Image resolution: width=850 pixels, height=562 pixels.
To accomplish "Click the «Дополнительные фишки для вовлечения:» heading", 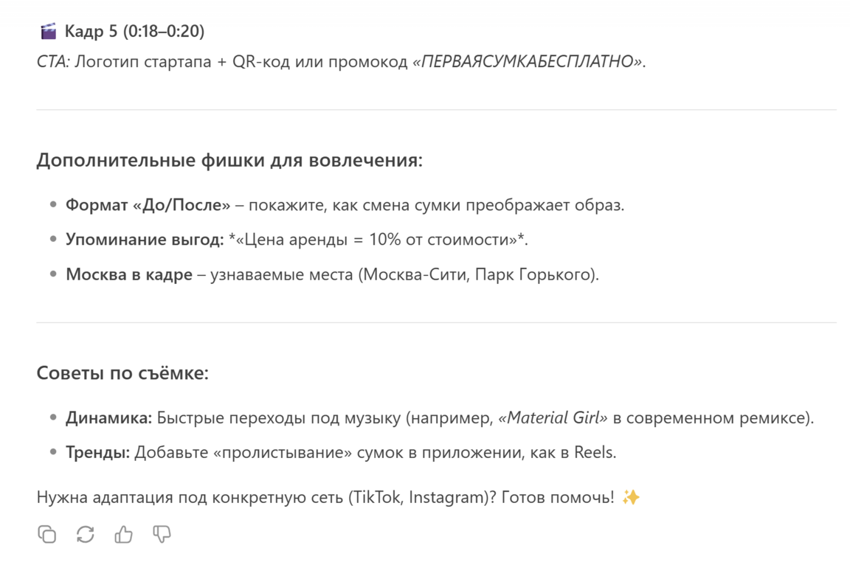I will coord(229,160).
